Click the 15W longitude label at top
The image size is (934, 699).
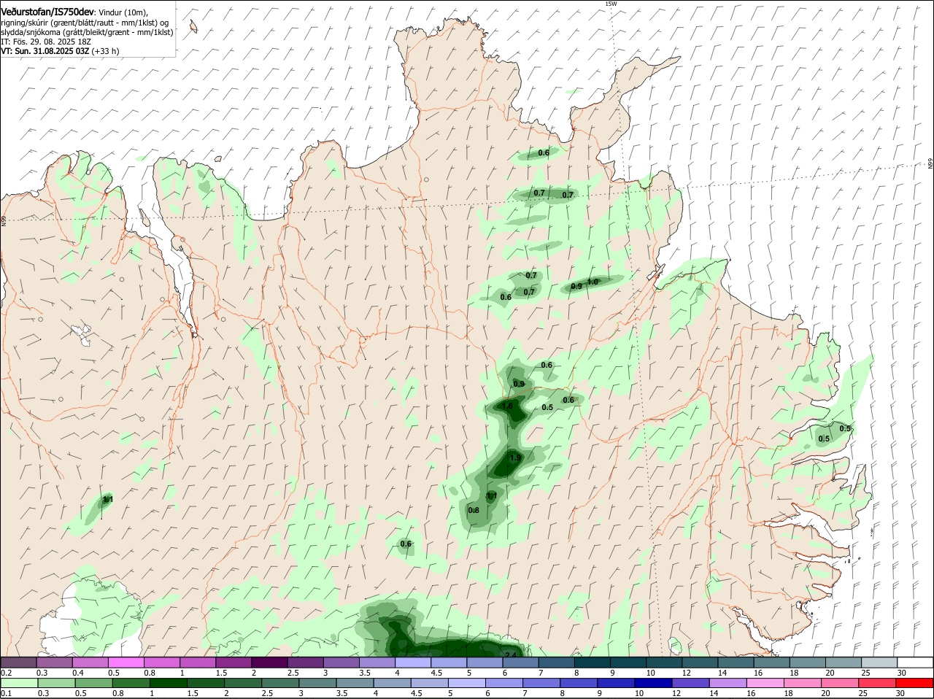pos(611,4)
